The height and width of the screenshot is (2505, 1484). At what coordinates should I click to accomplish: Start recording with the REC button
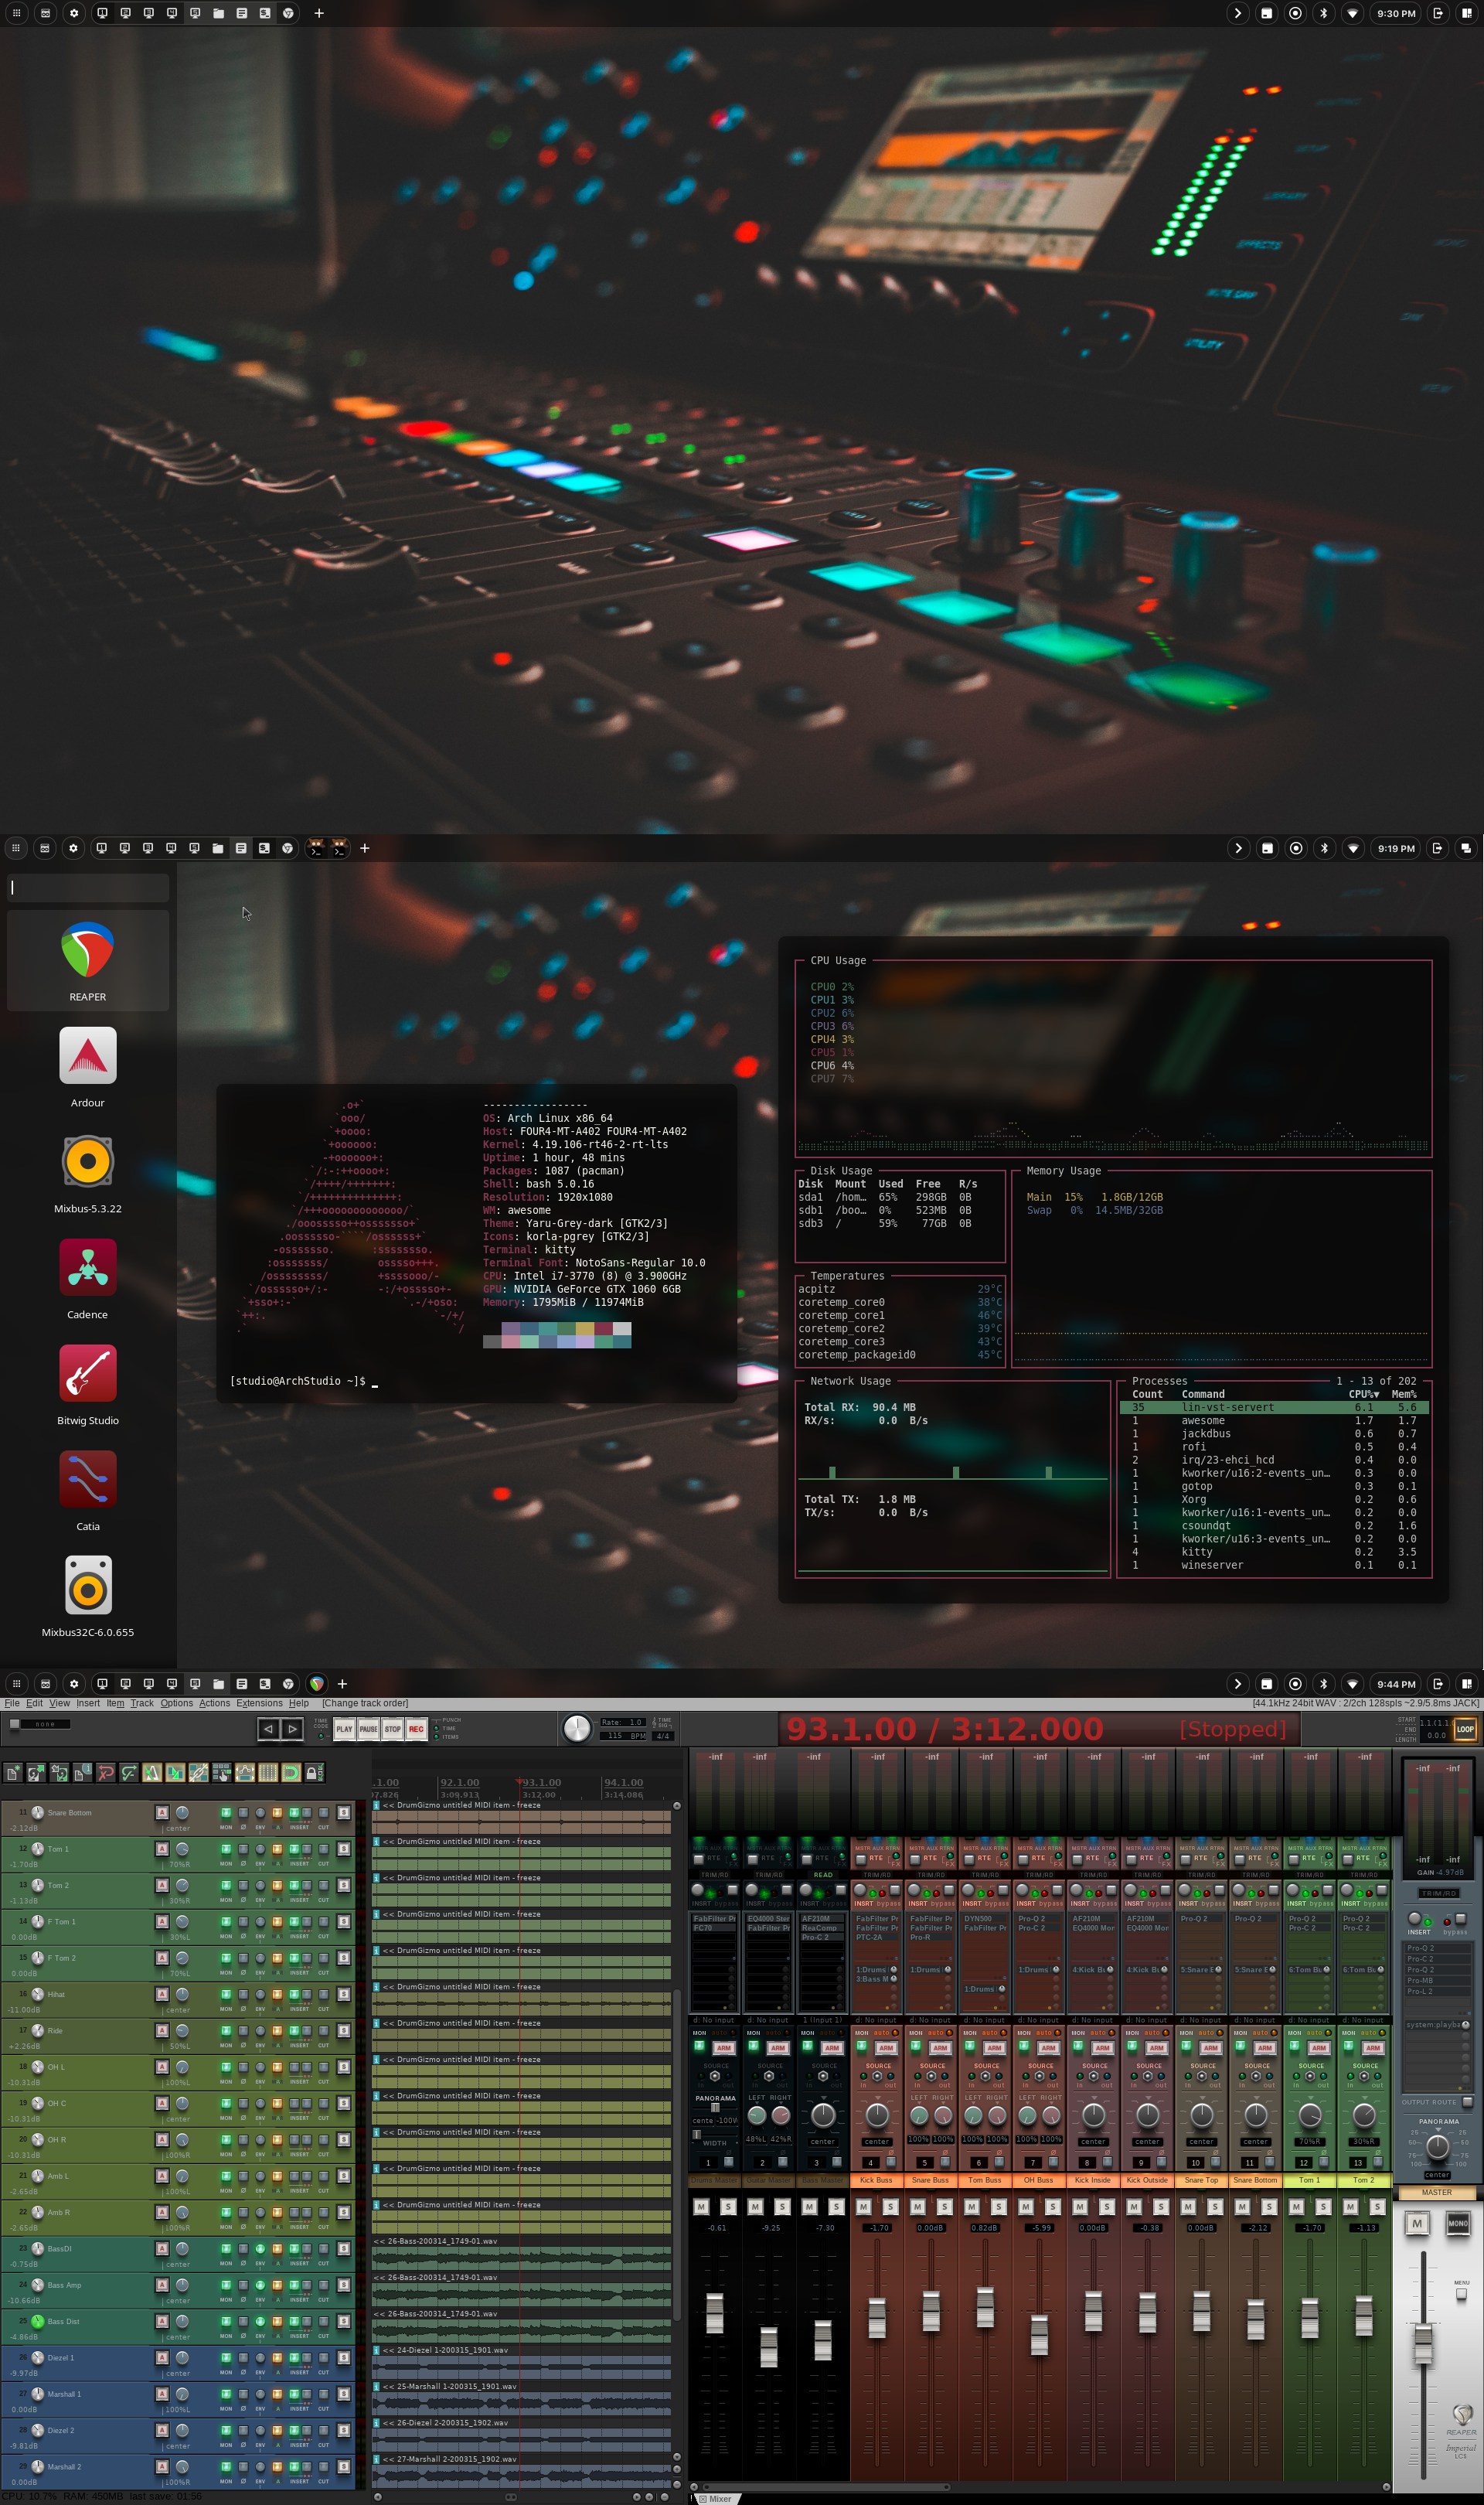pyautogui.click(x=416, y=1729)
